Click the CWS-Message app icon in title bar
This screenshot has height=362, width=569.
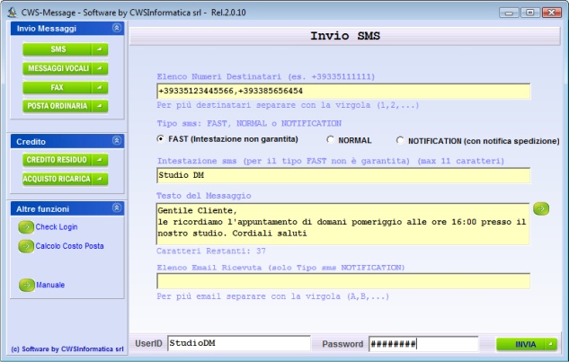12,13
